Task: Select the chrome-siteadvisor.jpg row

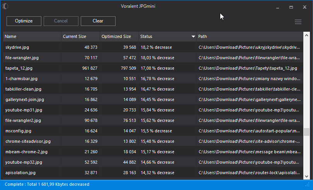Action: point(153,141)
